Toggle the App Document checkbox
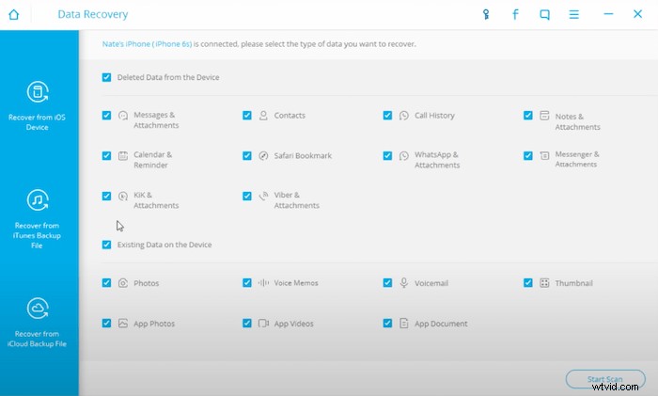658x396 pixels. point(388,324)
